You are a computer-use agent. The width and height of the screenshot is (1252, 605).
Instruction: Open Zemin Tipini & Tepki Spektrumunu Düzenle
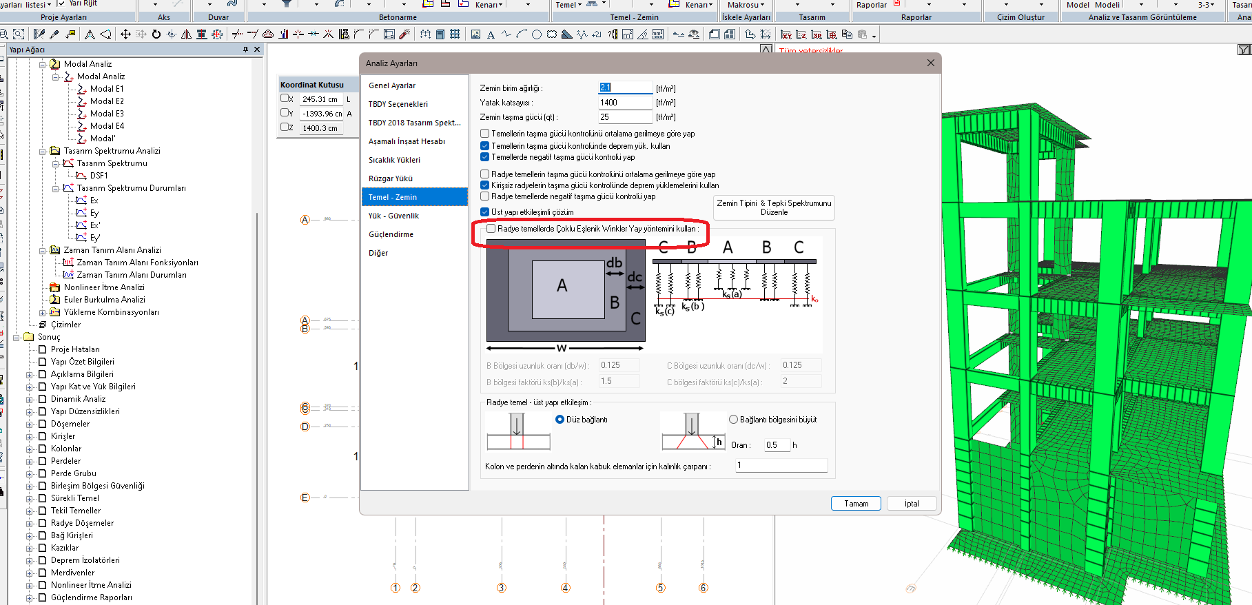774,207
